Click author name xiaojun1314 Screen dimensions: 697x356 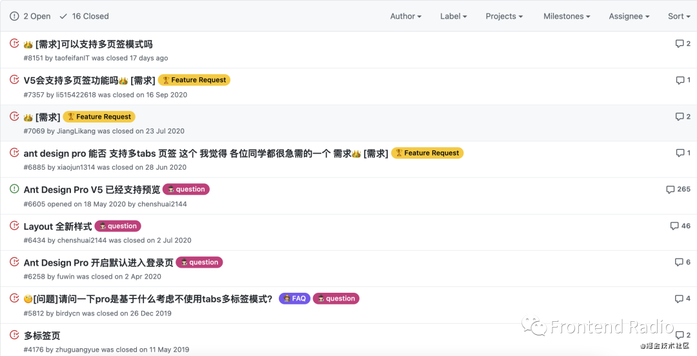point(75,168)
